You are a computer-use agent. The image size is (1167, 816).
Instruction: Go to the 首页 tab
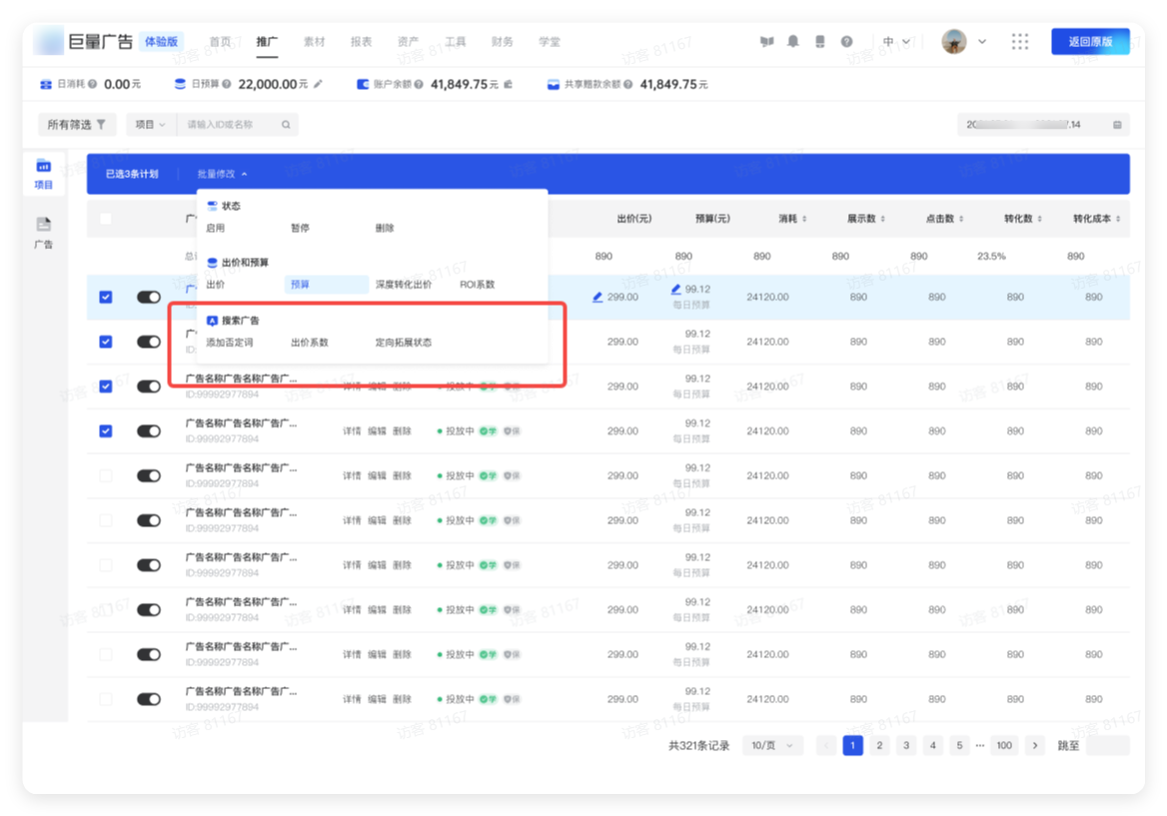click(220, 42)
